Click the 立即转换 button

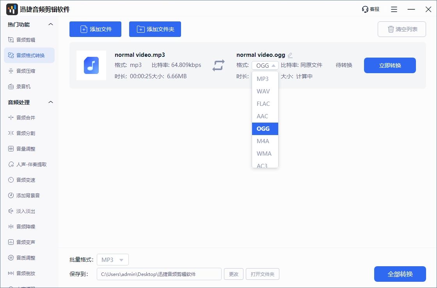(x=390, y=65)
